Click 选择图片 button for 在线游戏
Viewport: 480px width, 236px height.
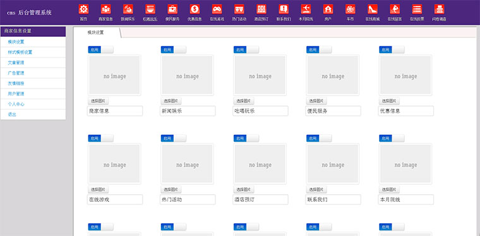pyautogui.click(x=99, y=189)
